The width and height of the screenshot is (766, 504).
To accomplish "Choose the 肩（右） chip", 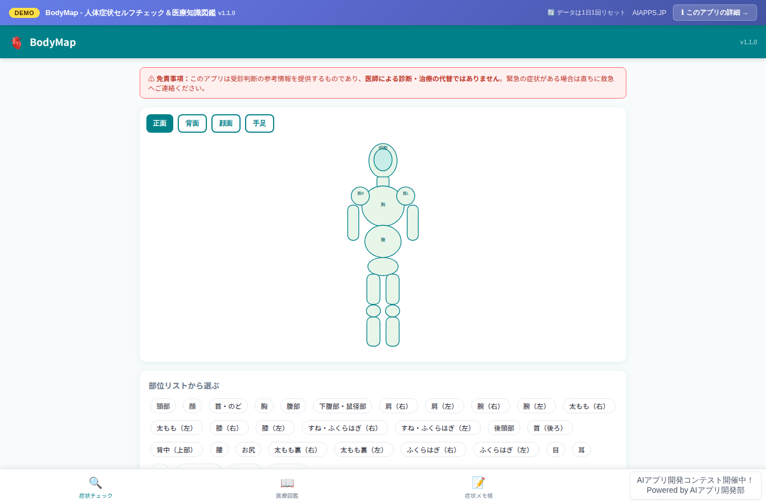I will [x=399, y=406].
